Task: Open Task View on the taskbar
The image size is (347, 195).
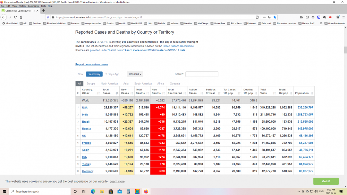Action: [x=84, y=192]
